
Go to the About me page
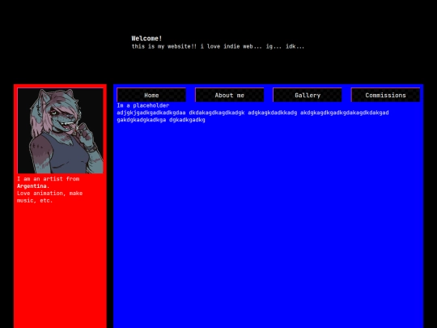(x=229, y=95)
